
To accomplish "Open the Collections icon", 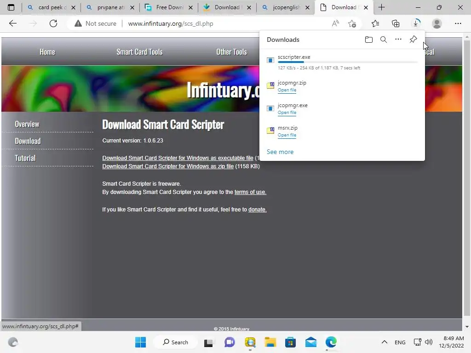I will pos(396,23).
